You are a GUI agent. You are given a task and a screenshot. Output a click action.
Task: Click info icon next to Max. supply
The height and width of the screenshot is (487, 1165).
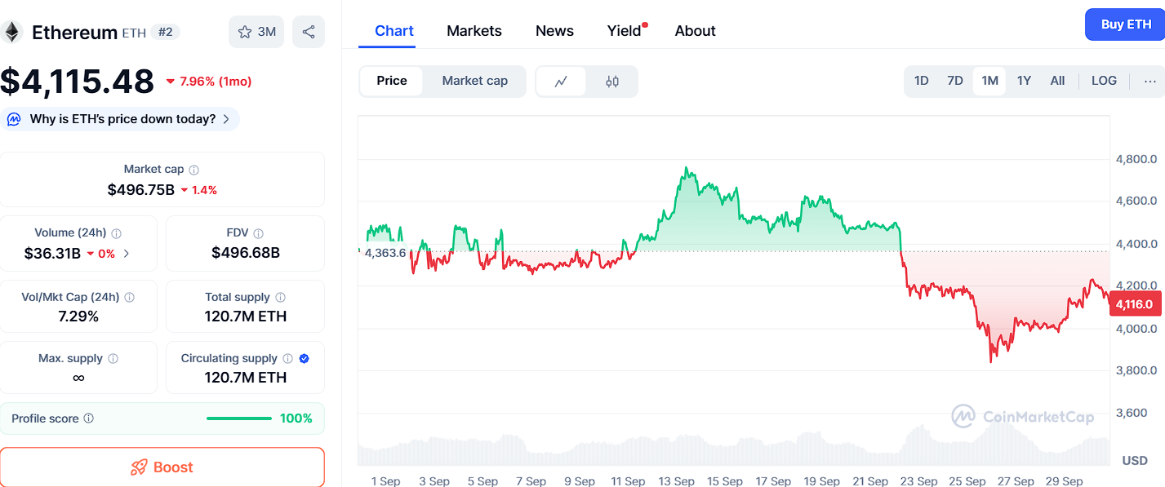[113, 359]
